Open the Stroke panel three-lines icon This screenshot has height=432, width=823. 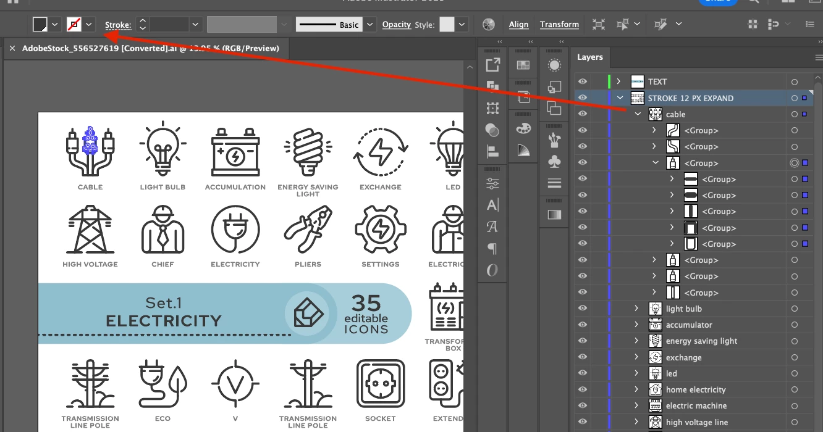[554, 183]
